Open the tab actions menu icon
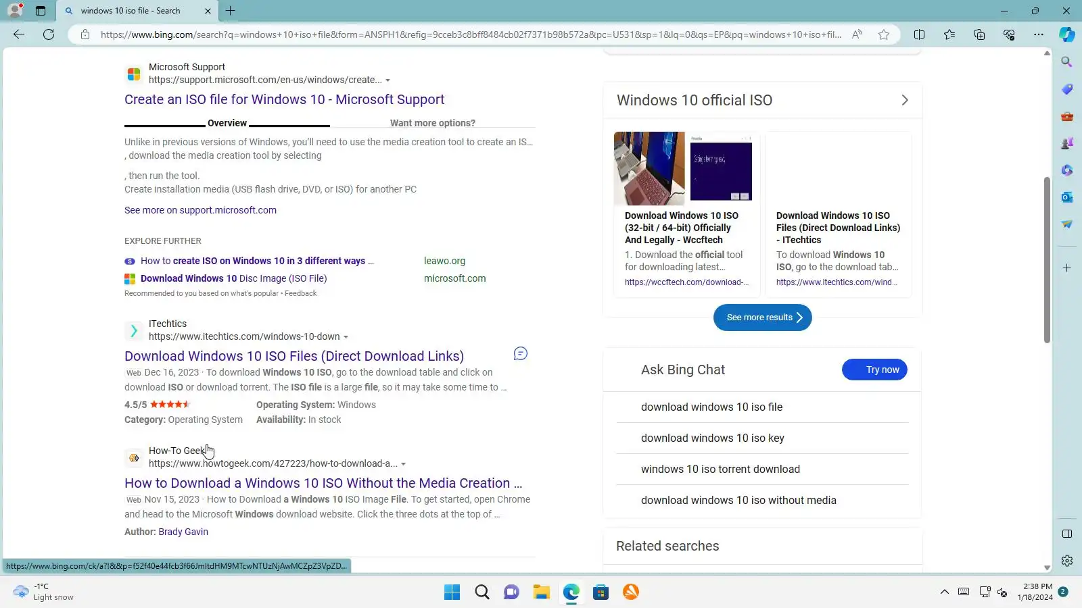The height and width of the screenshot is (608, 1082). click(41, 11)
